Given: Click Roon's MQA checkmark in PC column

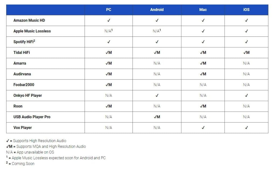Looking at the screenshot, I should [x=109, y=106].
